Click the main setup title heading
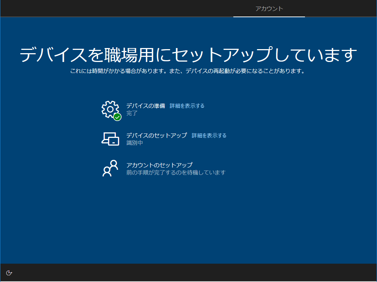The height and width of the screenshot is (282, 377). point(188,53)
